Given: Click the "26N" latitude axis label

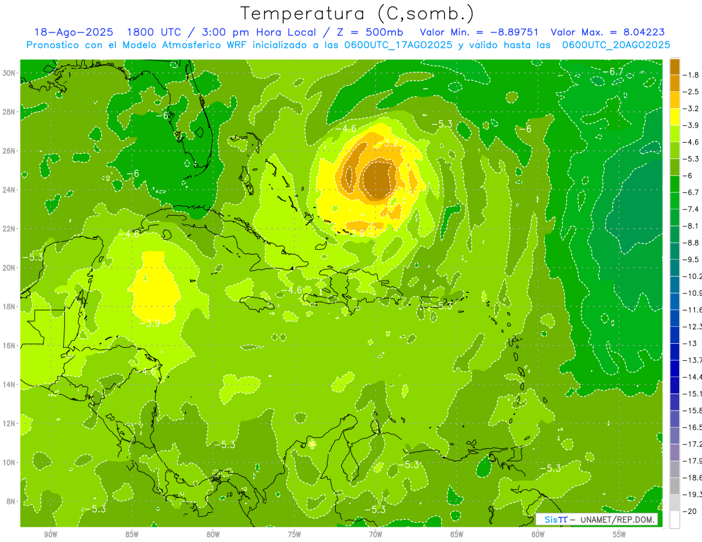Looking at the screenshot, I should (9, 151).
